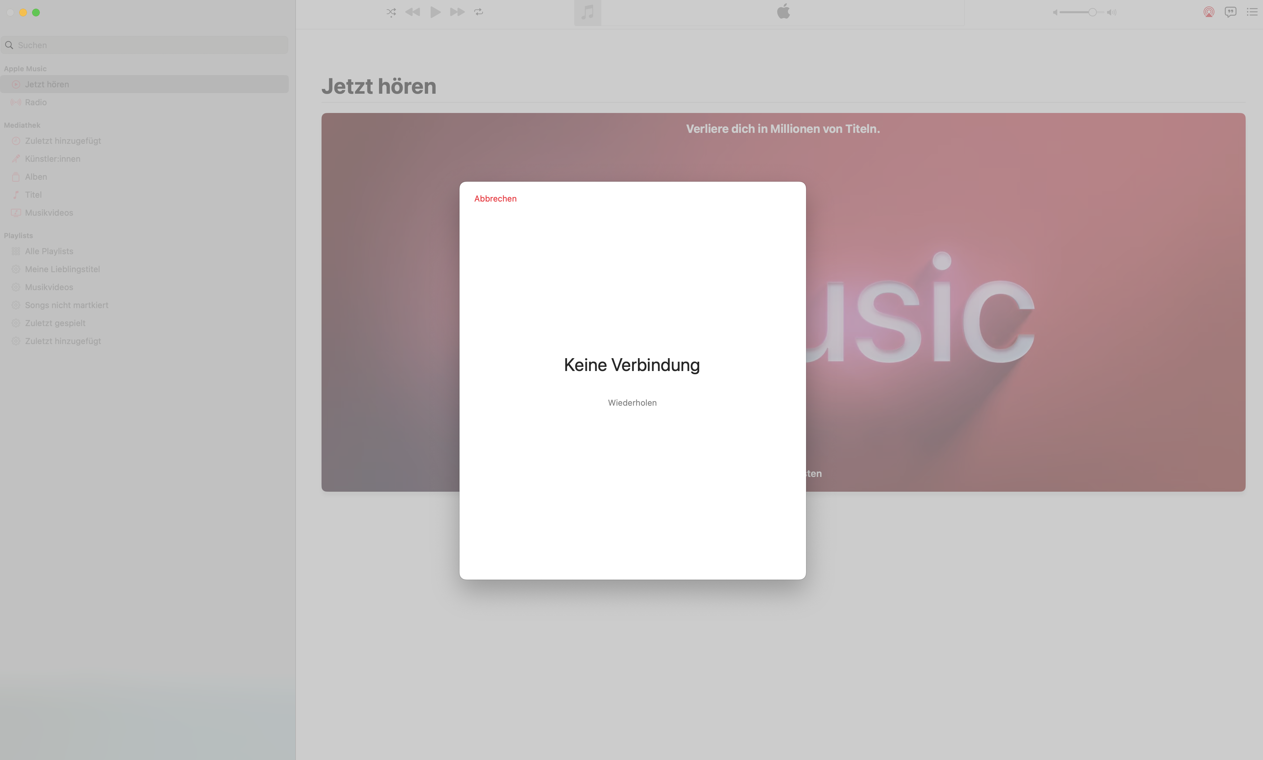The image size is (1263, 760).
Task: Select the Meine Lieblingstitel playlist
Action: tap(62, 269)
